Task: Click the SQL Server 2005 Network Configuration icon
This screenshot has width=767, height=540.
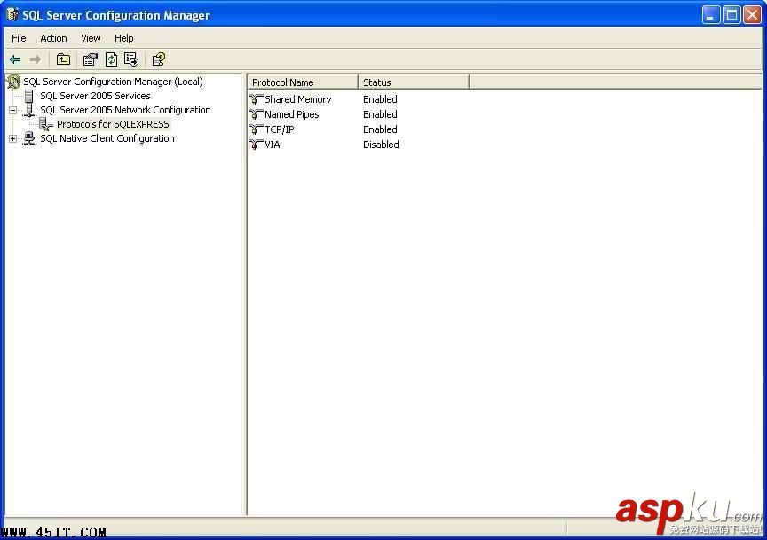Action: point(29,110)
